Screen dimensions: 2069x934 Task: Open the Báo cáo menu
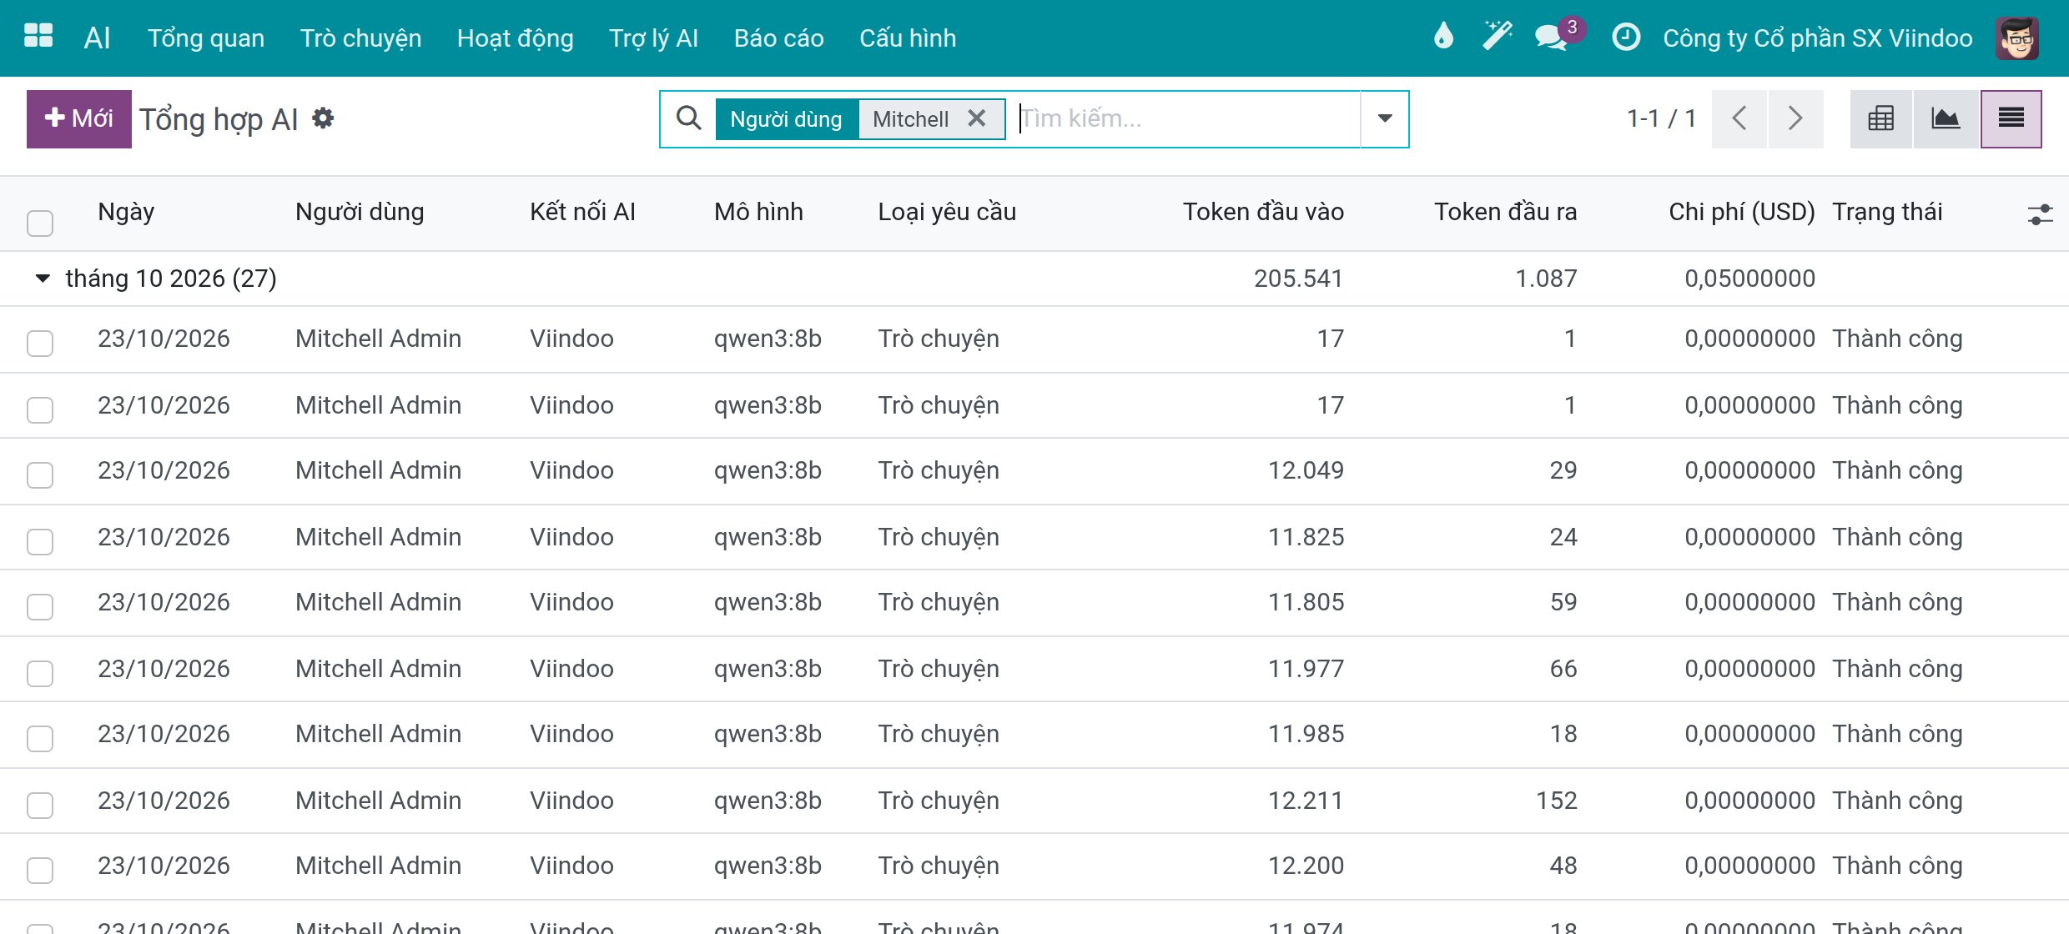point(778,38)
